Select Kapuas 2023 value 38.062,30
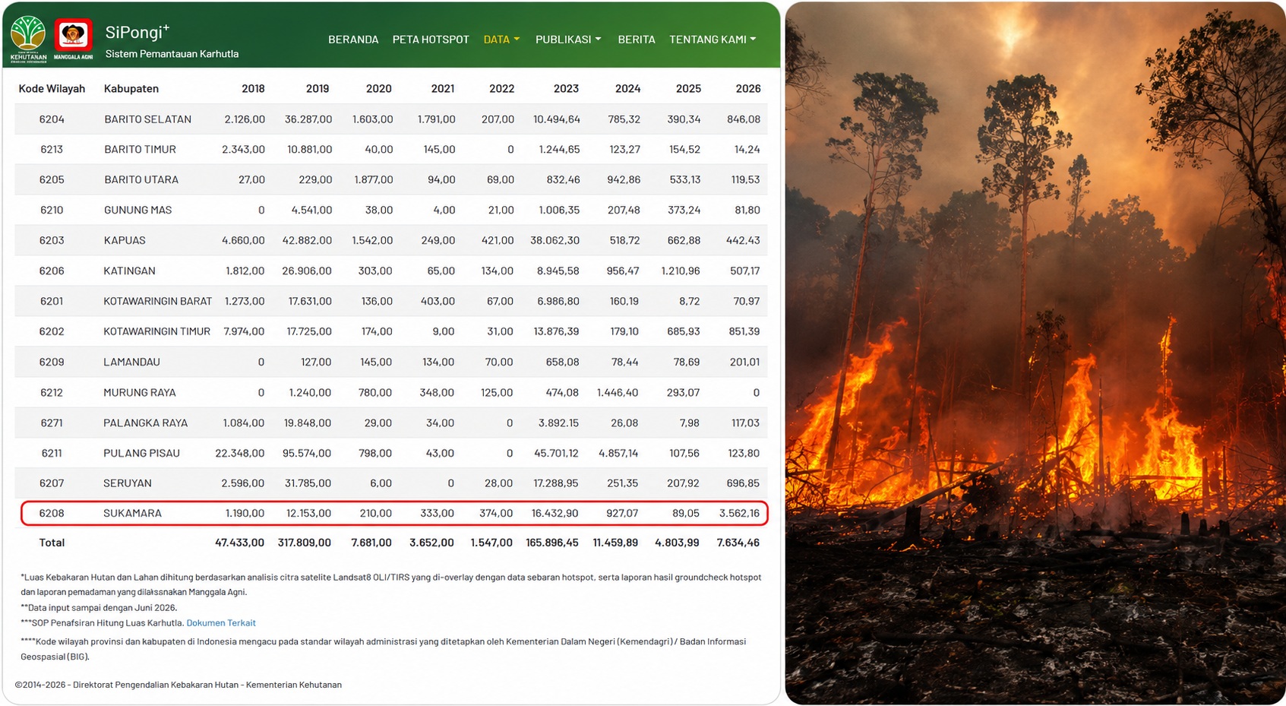The width and height of the screenshot is (1286, 706). (x=555, y=241)
